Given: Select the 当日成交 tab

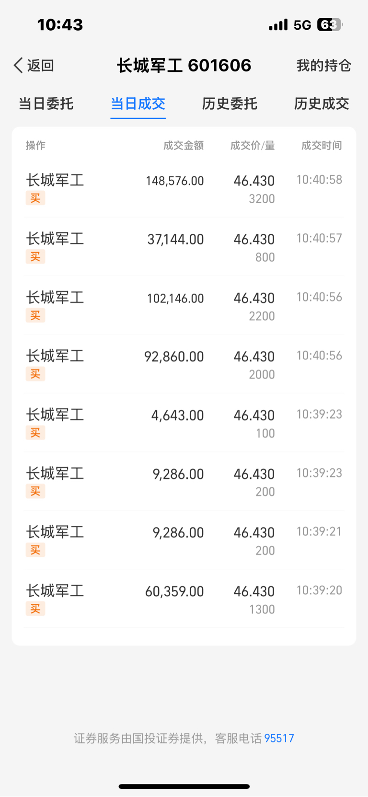Looking at the screenshot, I should click(x=138, y=104).
